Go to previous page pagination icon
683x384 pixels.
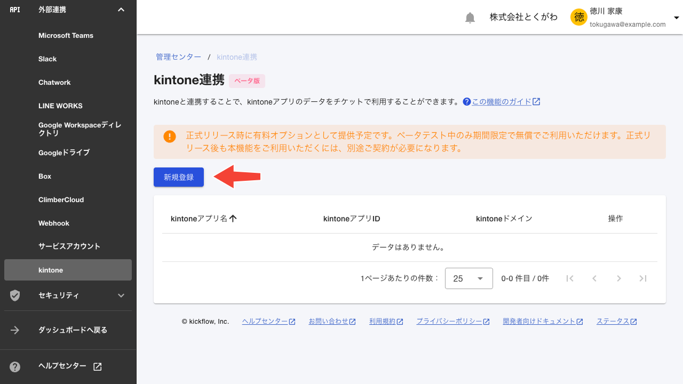coord(594,278)
